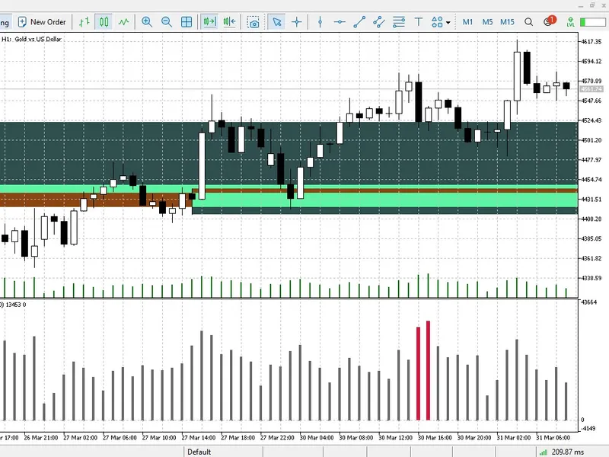Click the 30 Mar 16:00 time label
This screenshot has height=457, width=609.
[435, 437]
